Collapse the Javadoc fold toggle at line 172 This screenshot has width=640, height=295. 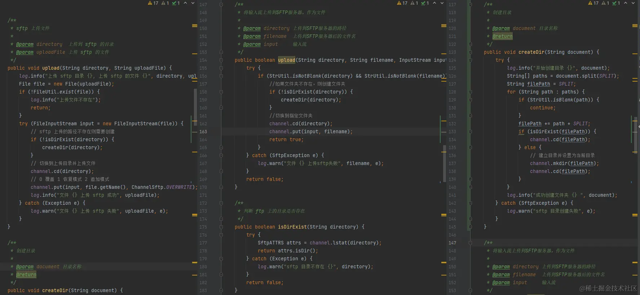[x=221, y=203]
